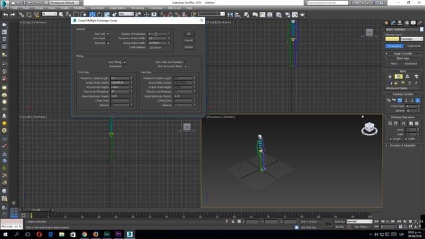Click the Mirror tool icon
Screen dimensions: 425x239
click(x=230, y=15)
